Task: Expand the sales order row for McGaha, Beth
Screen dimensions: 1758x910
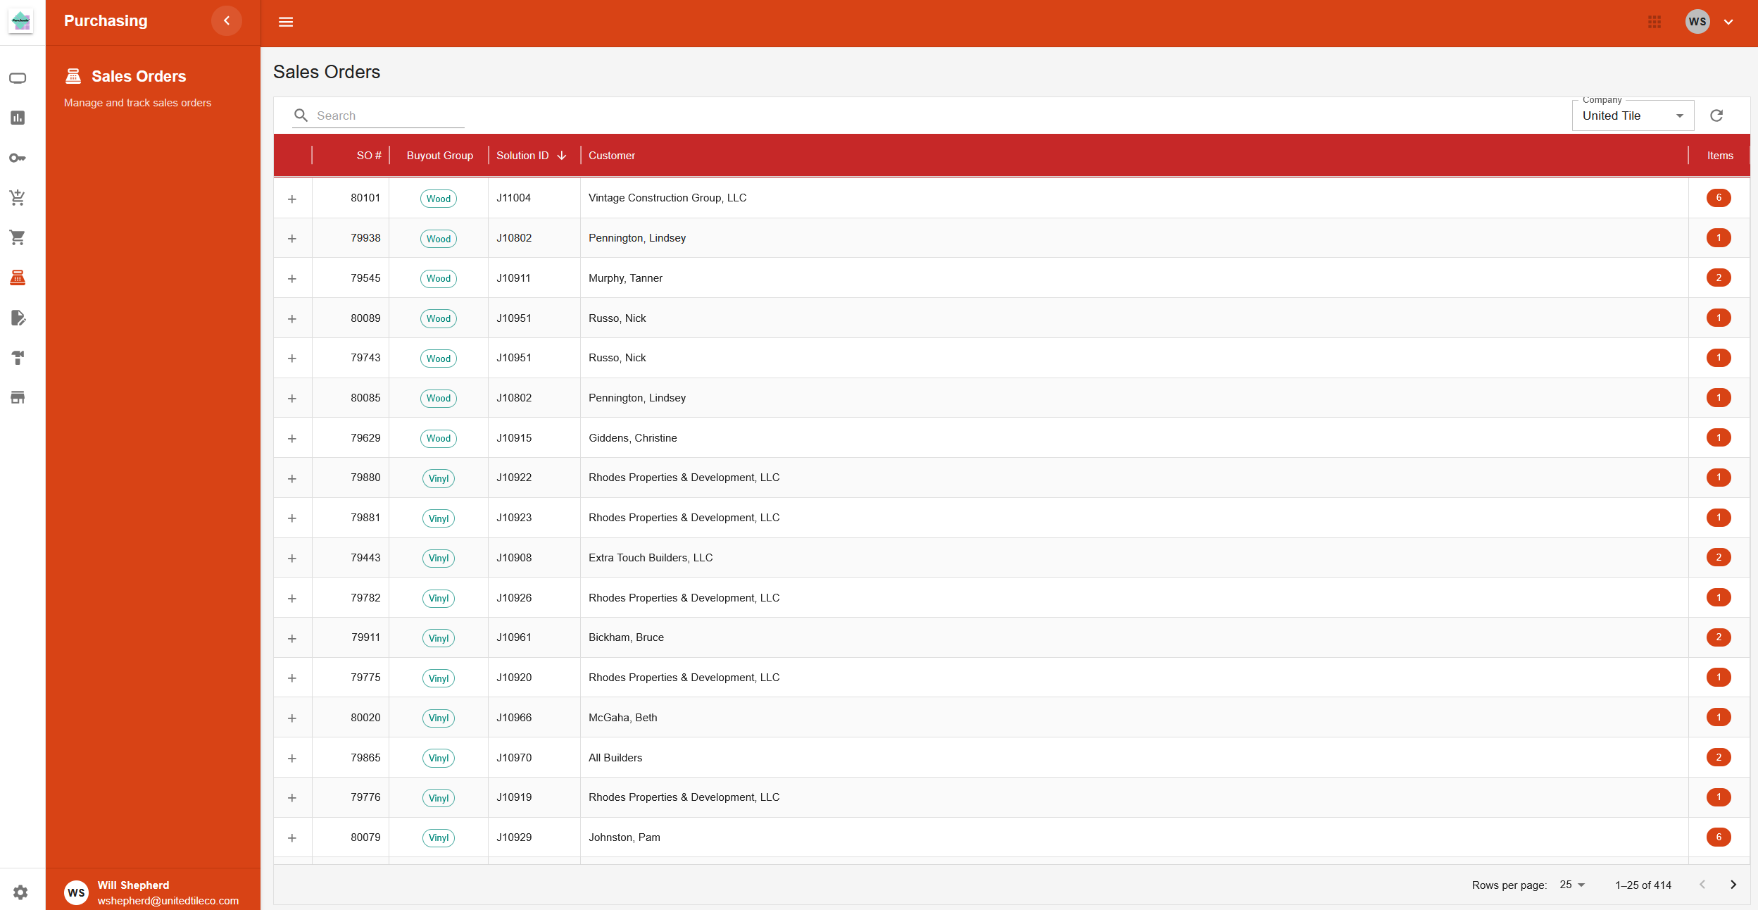Action: click(x=292, y=717)
